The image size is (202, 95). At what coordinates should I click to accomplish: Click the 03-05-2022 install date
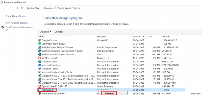(138, 90)
